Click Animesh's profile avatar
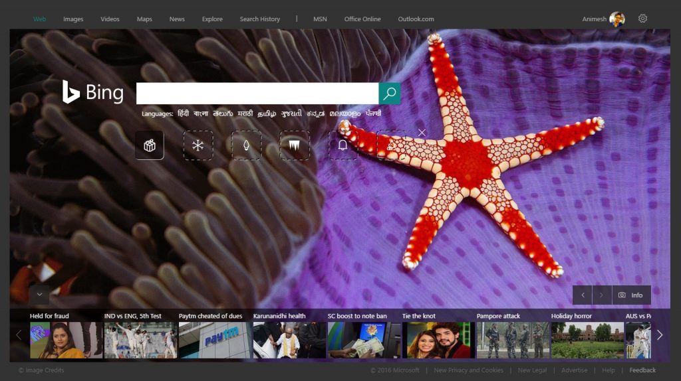681x381 pixels. (x=617, y=19)
